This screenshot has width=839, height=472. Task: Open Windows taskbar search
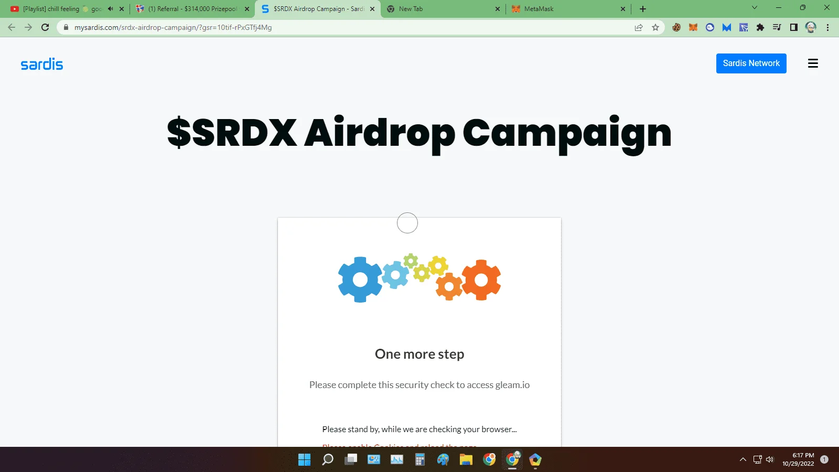328,460
